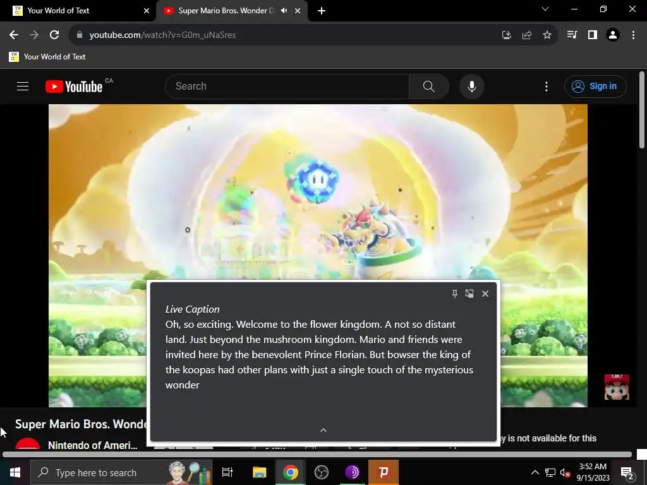
Task: Open YouTube settings three-dot menu
Action: coord(547,86)
